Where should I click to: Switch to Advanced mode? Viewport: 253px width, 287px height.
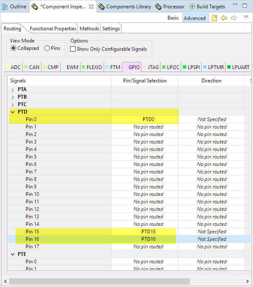[x=195, y=18]
